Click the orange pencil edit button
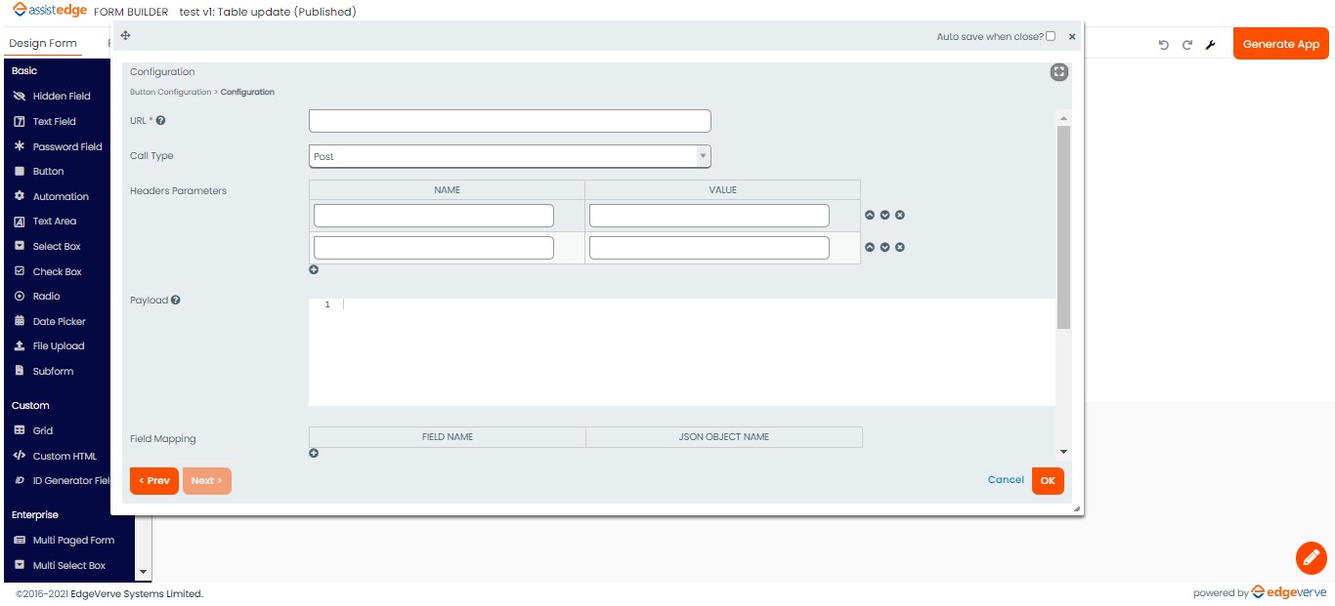 click(1311, 557)
